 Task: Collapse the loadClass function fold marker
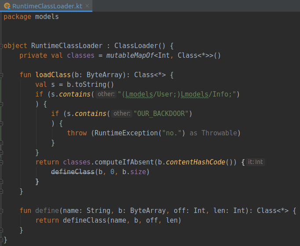[x=2, y=75]
